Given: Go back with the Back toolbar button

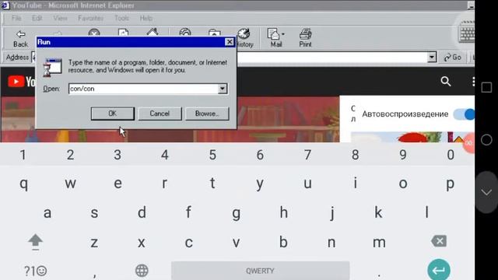Looking at the screenshot, I should [x=21, y=39].
